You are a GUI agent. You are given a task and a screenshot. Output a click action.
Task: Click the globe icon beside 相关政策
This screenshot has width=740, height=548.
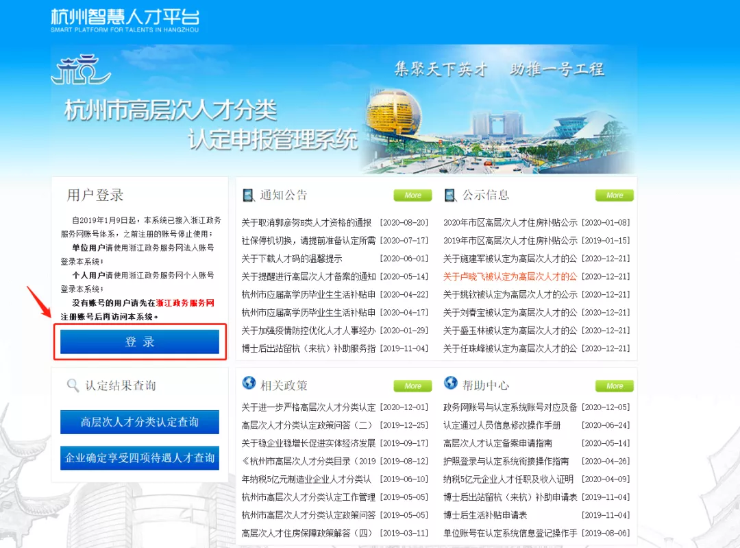pos(249,383)
